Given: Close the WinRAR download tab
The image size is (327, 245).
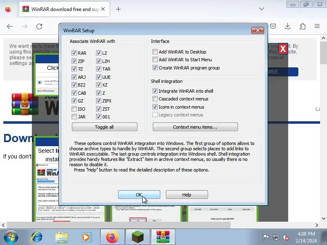Looking at the screenshot, I should click(103, 9).
